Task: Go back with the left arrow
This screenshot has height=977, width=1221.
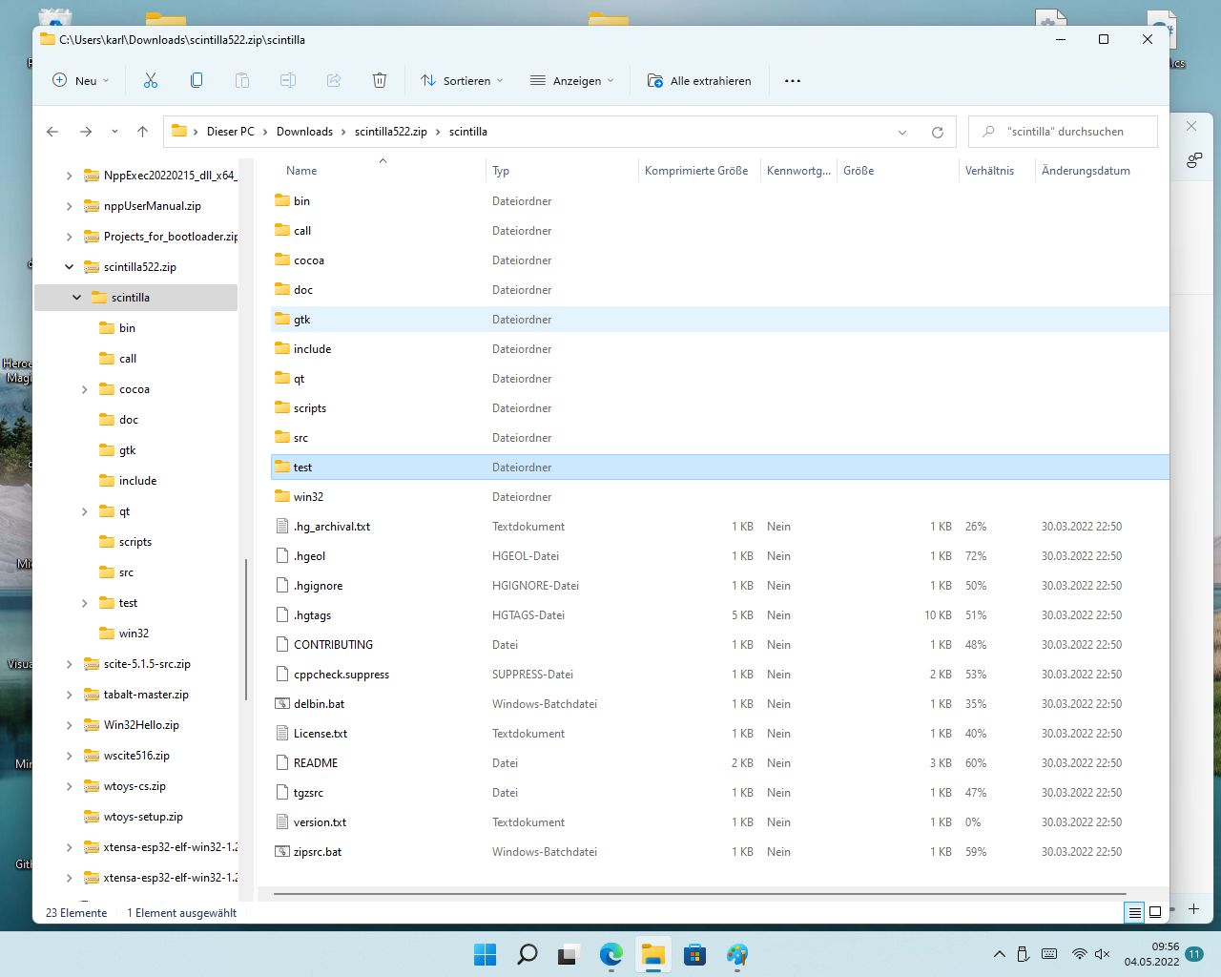Action: click(52, 132)
